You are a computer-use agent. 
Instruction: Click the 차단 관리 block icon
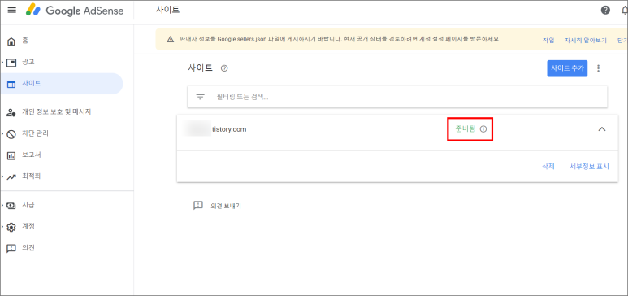point(11,133)
